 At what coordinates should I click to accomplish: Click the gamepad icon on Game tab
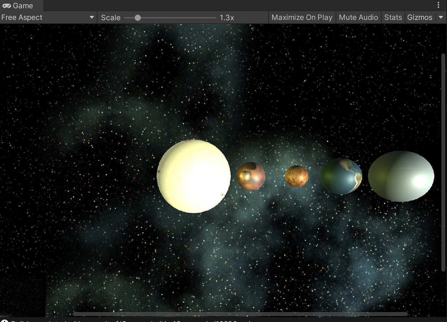[x=7, y=6]
